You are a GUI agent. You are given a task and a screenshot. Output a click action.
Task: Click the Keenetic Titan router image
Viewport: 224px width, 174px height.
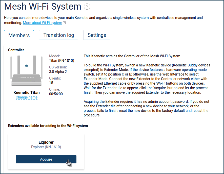(26, 71)
